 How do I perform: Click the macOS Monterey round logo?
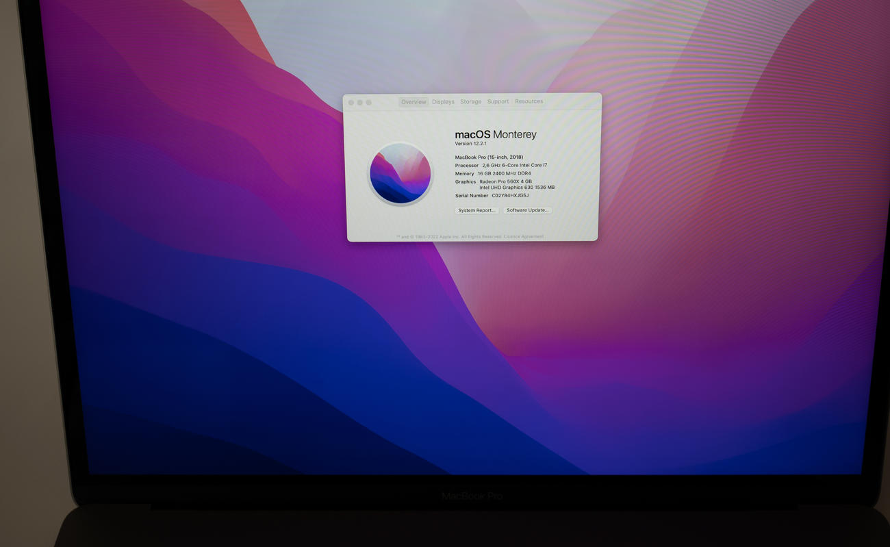(x=400, y=173)
